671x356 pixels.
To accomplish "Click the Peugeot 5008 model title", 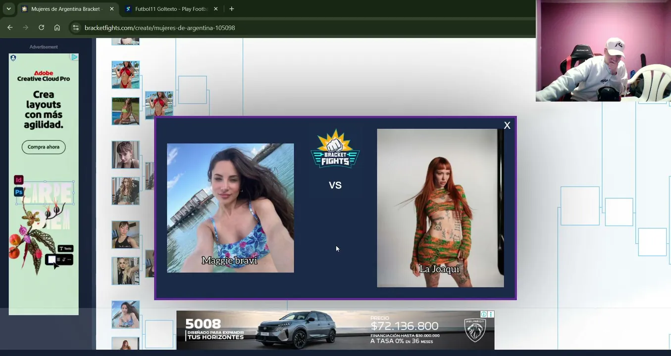I will pos(203,324).
